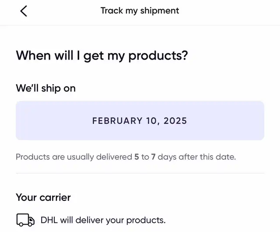Click the word "products?" in the main heading

(x=158, y=56)
